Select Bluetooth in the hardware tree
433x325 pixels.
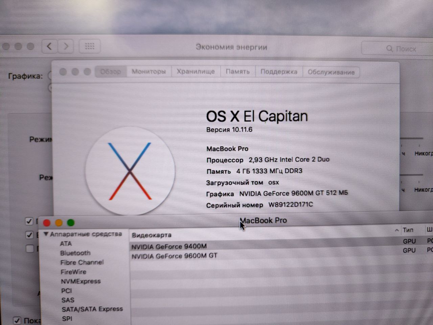(75, 253)
